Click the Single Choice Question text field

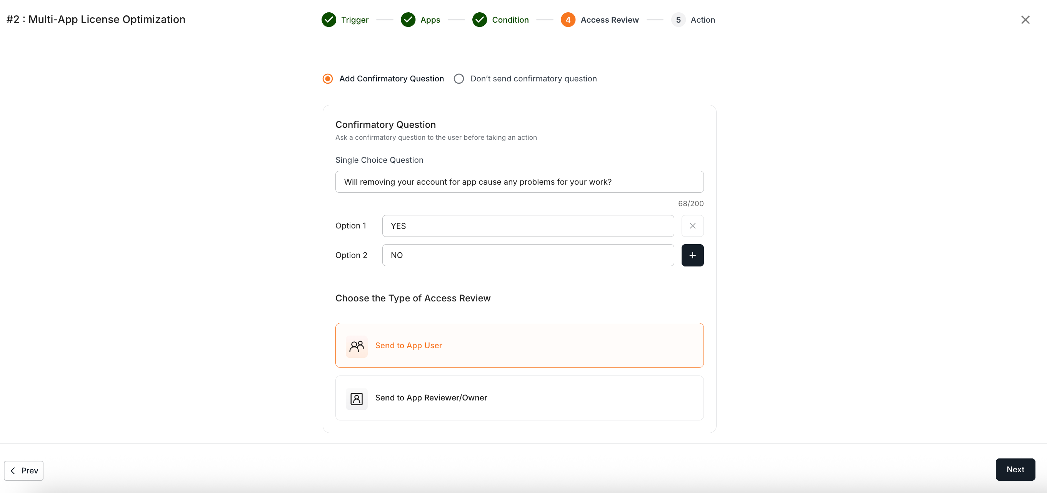point(519,182)
